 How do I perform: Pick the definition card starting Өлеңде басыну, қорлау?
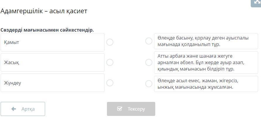click(x=206, y=41)
